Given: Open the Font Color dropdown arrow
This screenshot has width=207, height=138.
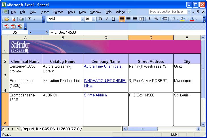Looking at the screenshot, I should point(197,19).
